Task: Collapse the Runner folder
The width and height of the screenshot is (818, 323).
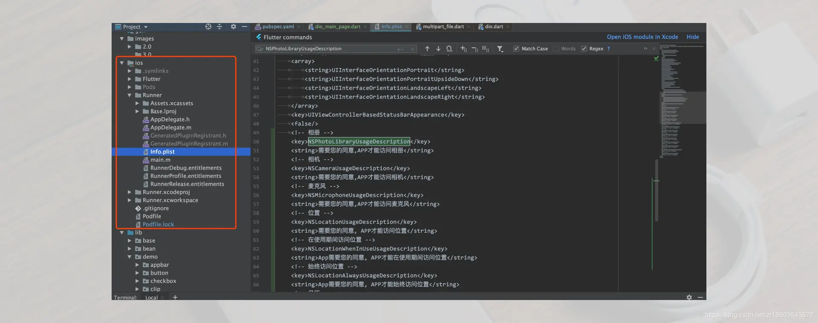Action: tap(130, 95)
